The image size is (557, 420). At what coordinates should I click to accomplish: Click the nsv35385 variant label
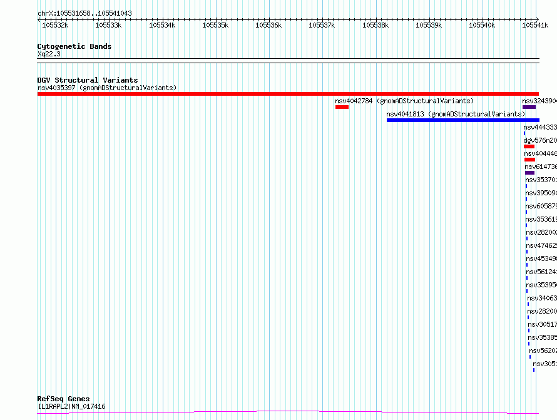(x=543, y=337)
